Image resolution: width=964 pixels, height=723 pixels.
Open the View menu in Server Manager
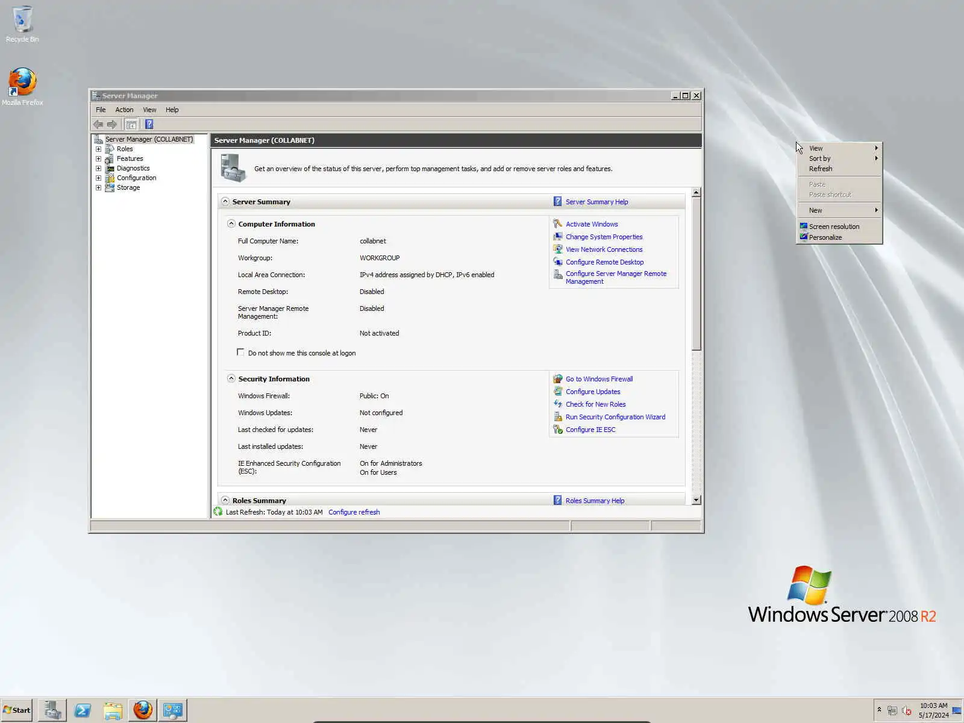(149, 110)
